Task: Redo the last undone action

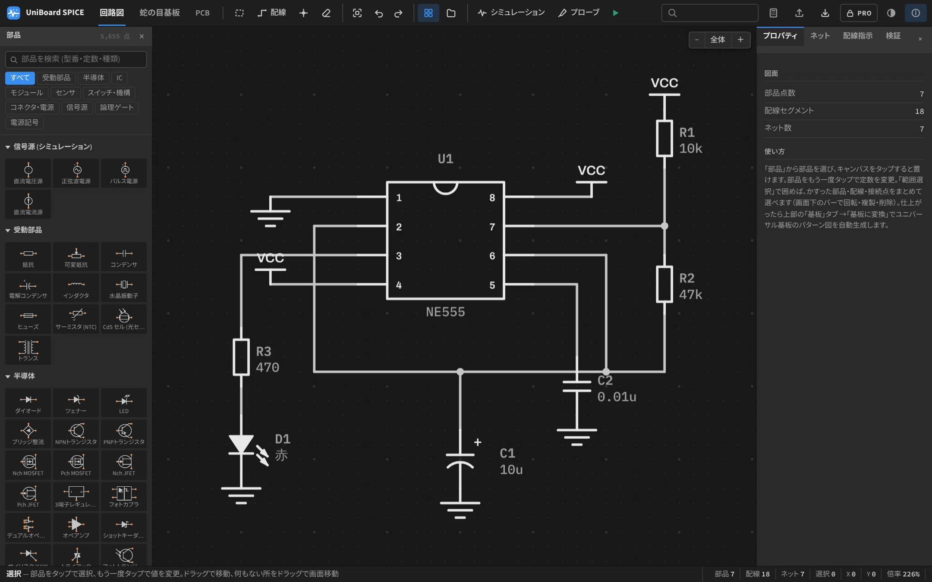Action: click(x=398, y=13)
